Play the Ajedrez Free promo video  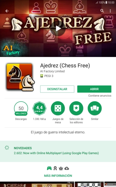58,29
